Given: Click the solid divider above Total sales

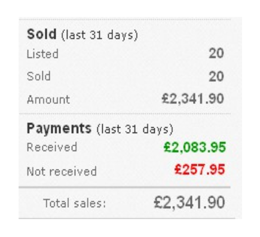Looking at the screenshot, I should (x=125, y=187).
